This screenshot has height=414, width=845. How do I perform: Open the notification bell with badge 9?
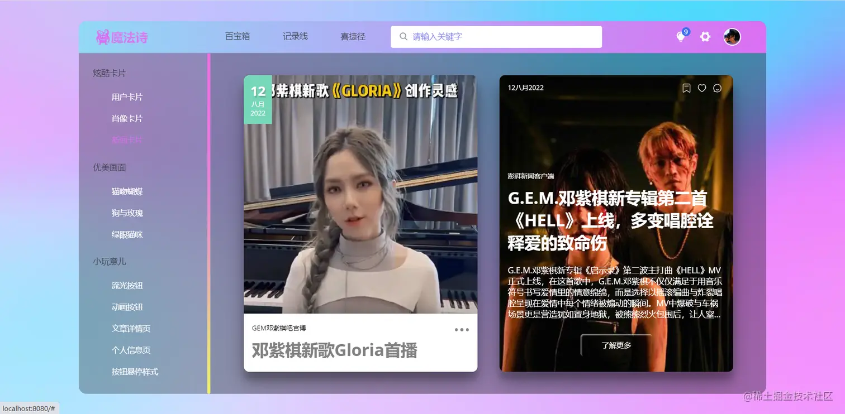tap(681, 36)
